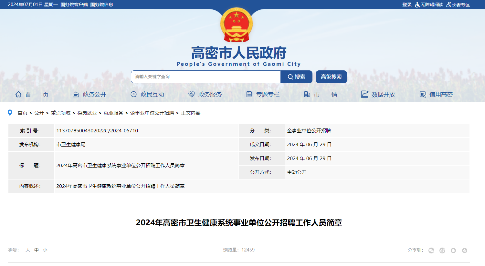Click the 高密市人民政府 site title
Image resolution: width=485 pixels, height=266 pixels.
point(239,53)
